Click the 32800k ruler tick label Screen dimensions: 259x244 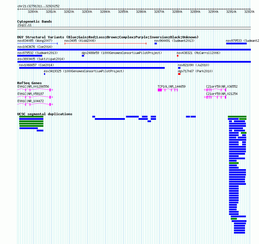pyautogui.click(x=33, y=12)
